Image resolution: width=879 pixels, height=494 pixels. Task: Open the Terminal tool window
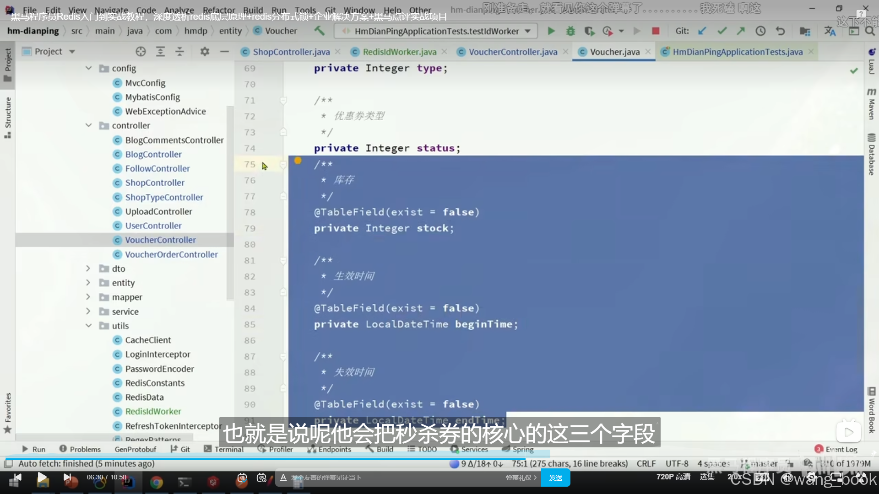coord(223,449)
